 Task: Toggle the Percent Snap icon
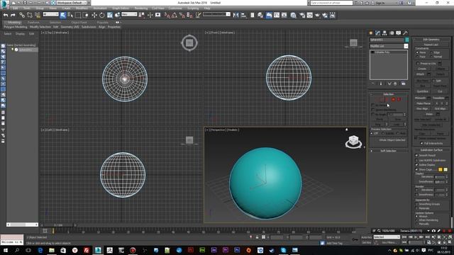pyautogui.click(x=182, y=15)
